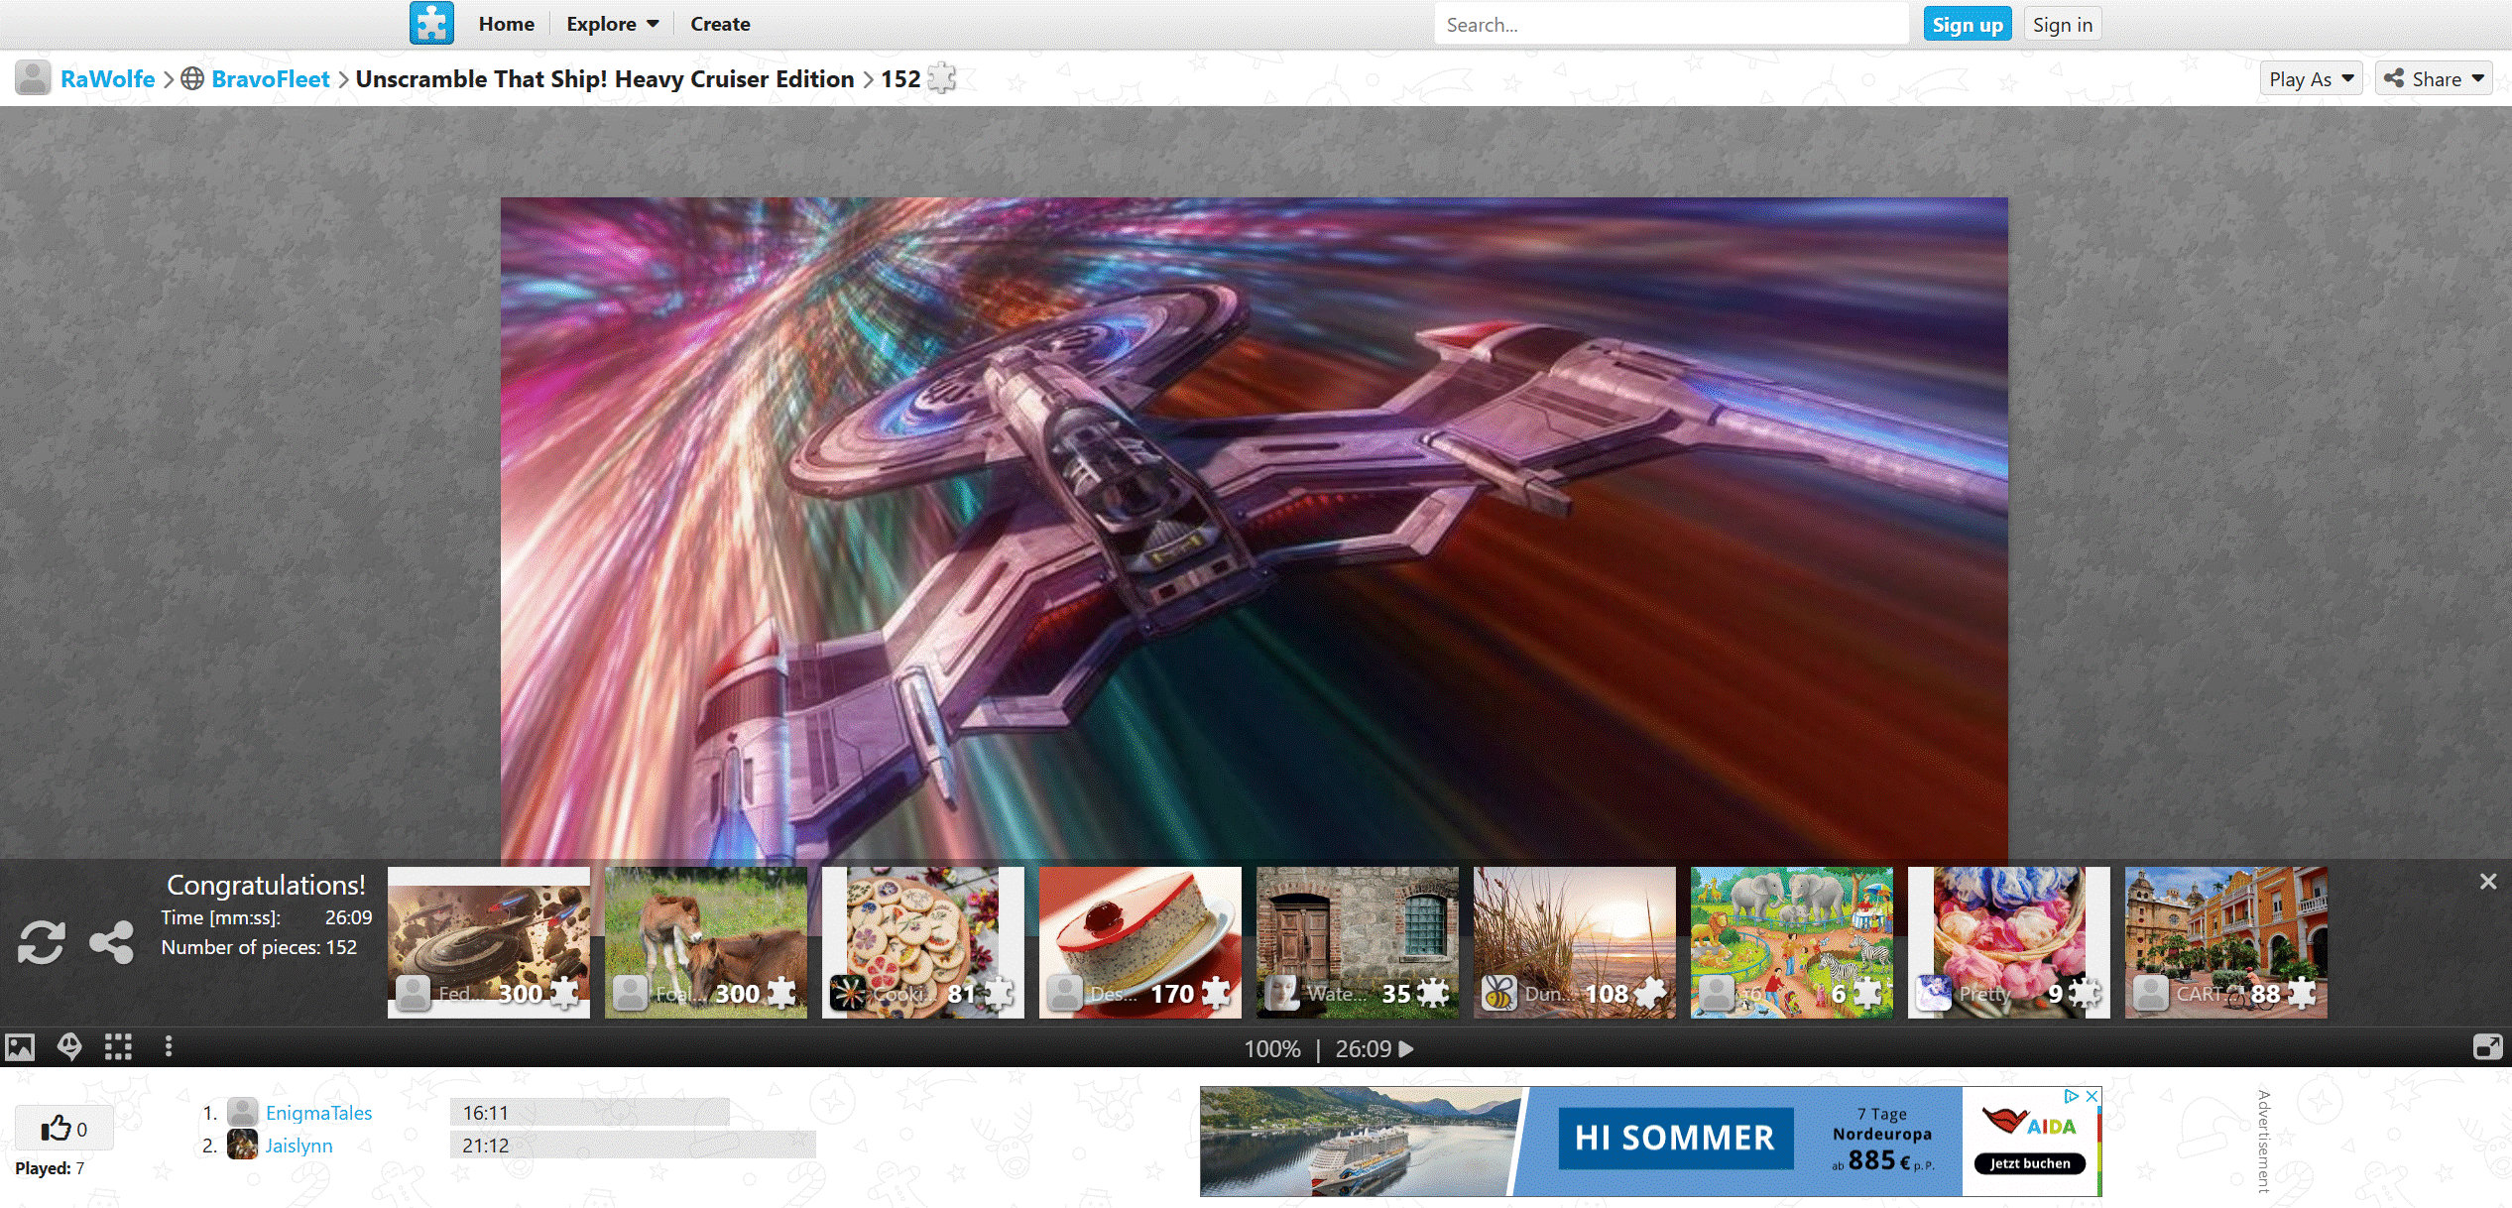Click the 16:11 leaderboard time bar
This screenshot has width=2512, height=1208.
(x=590, y=1113)
